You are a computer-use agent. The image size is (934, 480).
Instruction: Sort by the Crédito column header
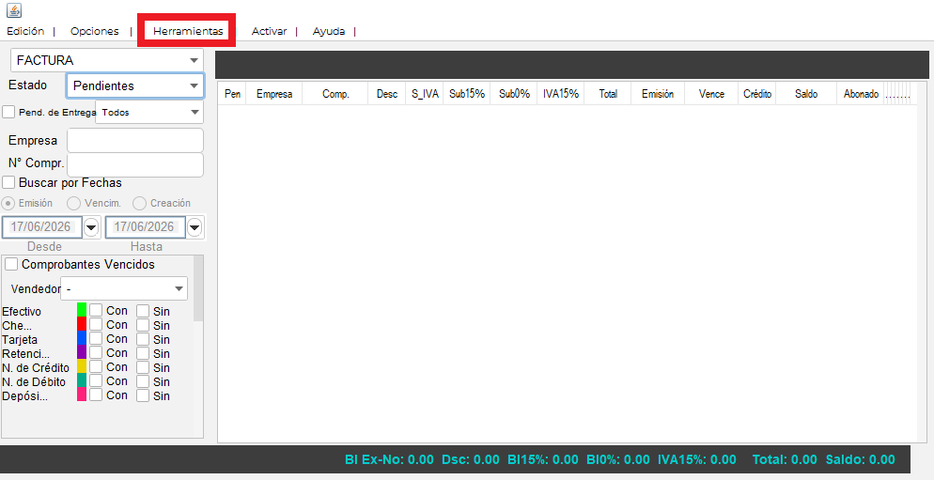click(757, 94)
